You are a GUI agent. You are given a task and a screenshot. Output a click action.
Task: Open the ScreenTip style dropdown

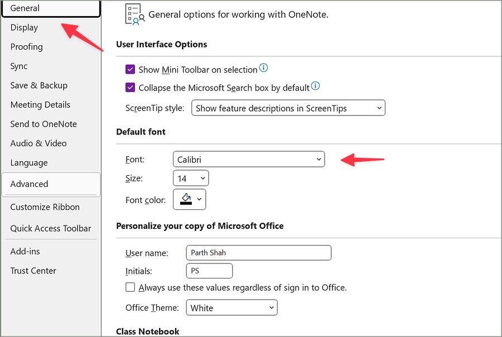tap(288, 108)
